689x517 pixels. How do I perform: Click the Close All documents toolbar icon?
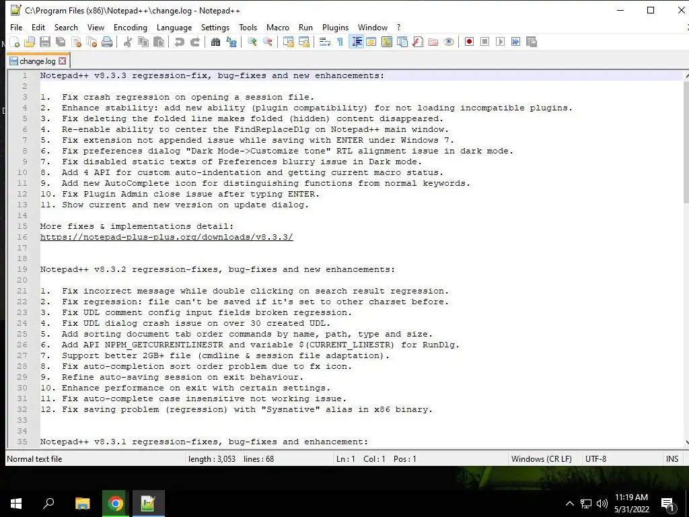point(92,42)
